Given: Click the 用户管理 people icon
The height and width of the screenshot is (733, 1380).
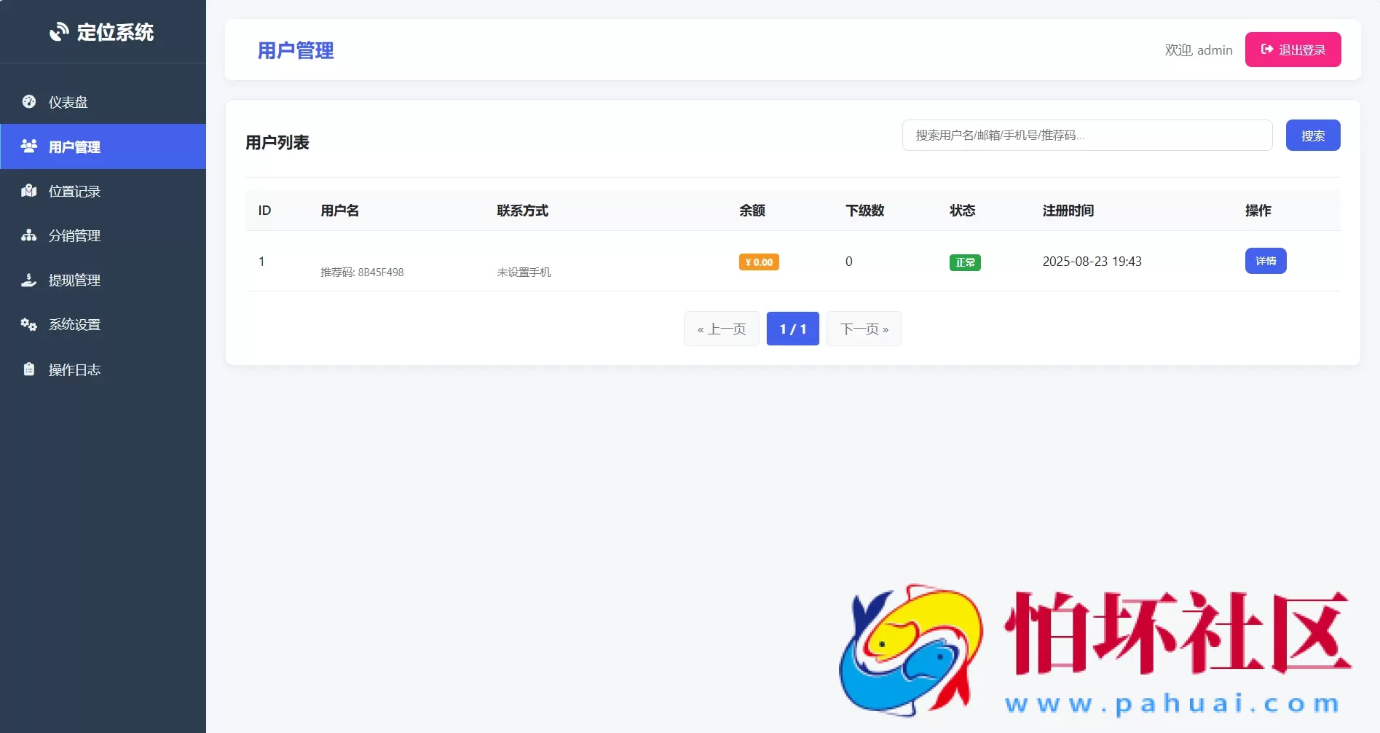Looking at the screenshot, I should click(28, 146).
